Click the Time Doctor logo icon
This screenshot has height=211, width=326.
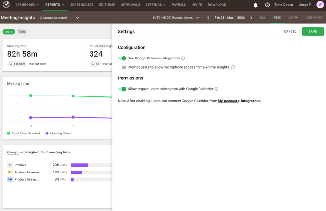(x=6, y=5)
